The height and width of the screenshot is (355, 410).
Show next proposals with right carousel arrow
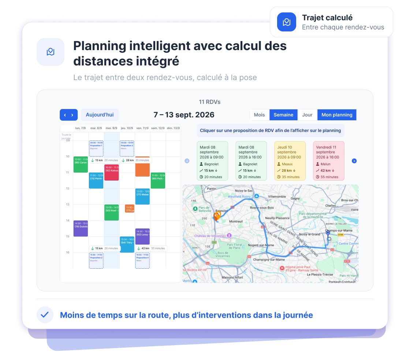(354, 161)
